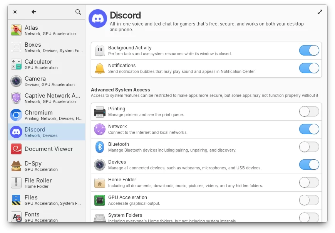
Task: Click the Home Folder row title
Action: click(122, 180)
